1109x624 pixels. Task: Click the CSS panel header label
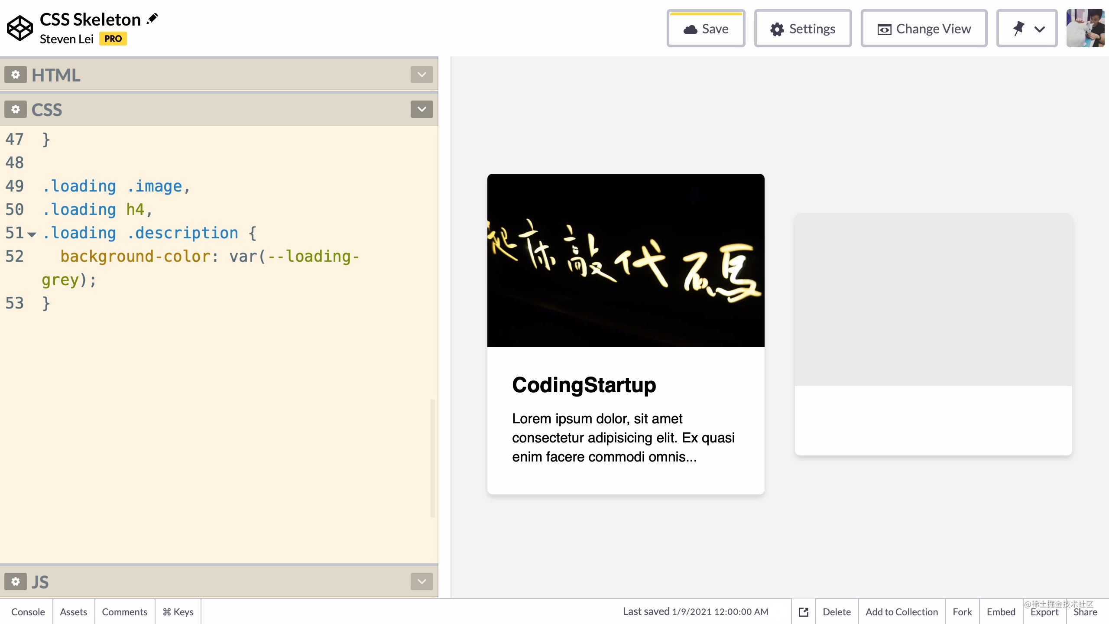pos(47,110)
